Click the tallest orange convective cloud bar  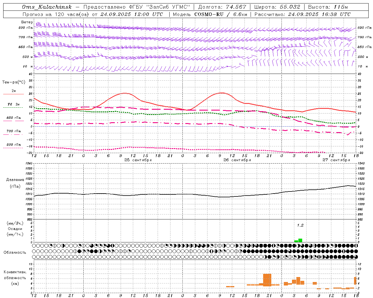tap(267, 280)
